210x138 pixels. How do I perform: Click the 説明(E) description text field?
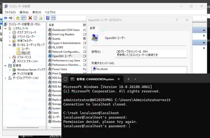[x=151, y=53]
